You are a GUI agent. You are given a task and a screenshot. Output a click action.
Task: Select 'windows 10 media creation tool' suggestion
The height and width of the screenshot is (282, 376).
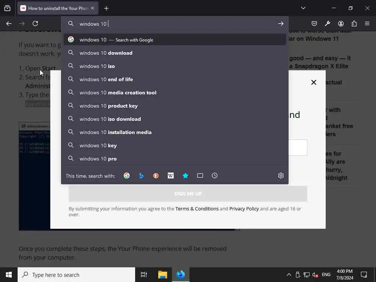[x=175, y=92]
